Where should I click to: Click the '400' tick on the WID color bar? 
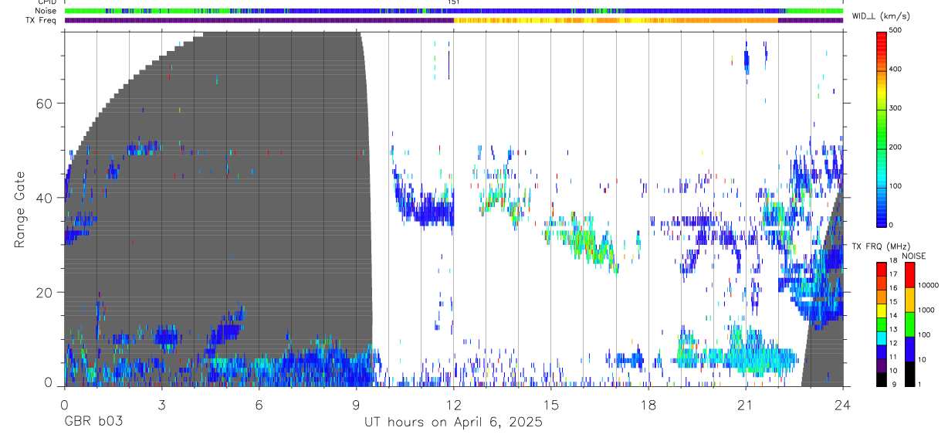[896, 70]
